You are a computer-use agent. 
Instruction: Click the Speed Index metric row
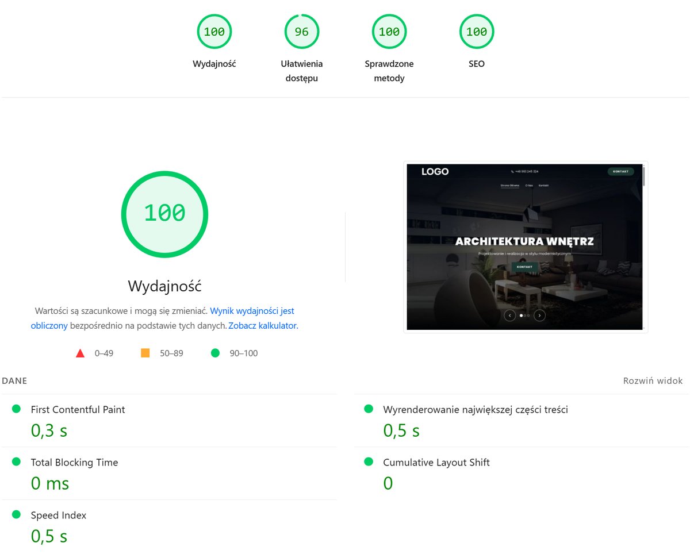(x=59, y=515)
